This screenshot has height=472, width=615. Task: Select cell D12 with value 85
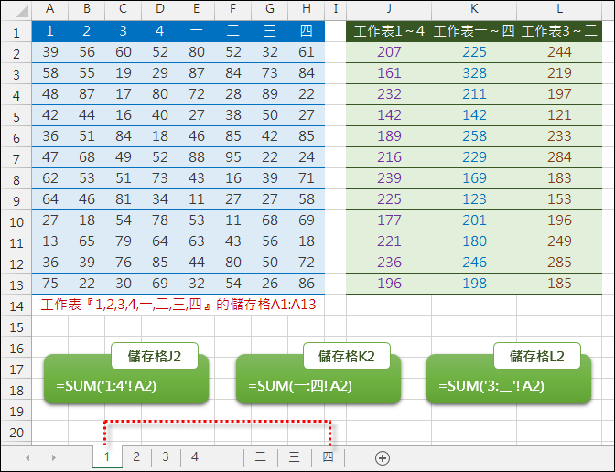[159, 263]
